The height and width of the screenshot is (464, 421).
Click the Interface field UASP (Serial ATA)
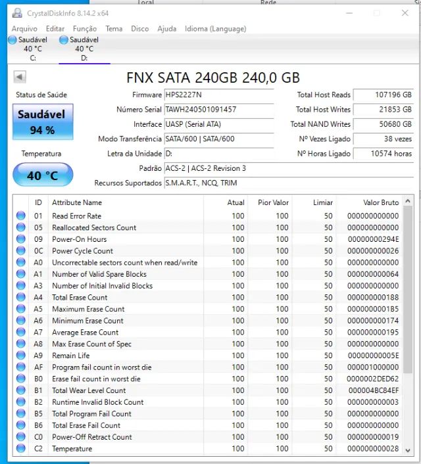[219, 124]
